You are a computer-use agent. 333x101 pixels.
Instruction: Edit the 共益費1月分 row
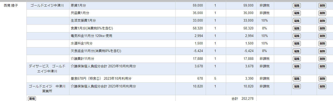coord(297,13)
